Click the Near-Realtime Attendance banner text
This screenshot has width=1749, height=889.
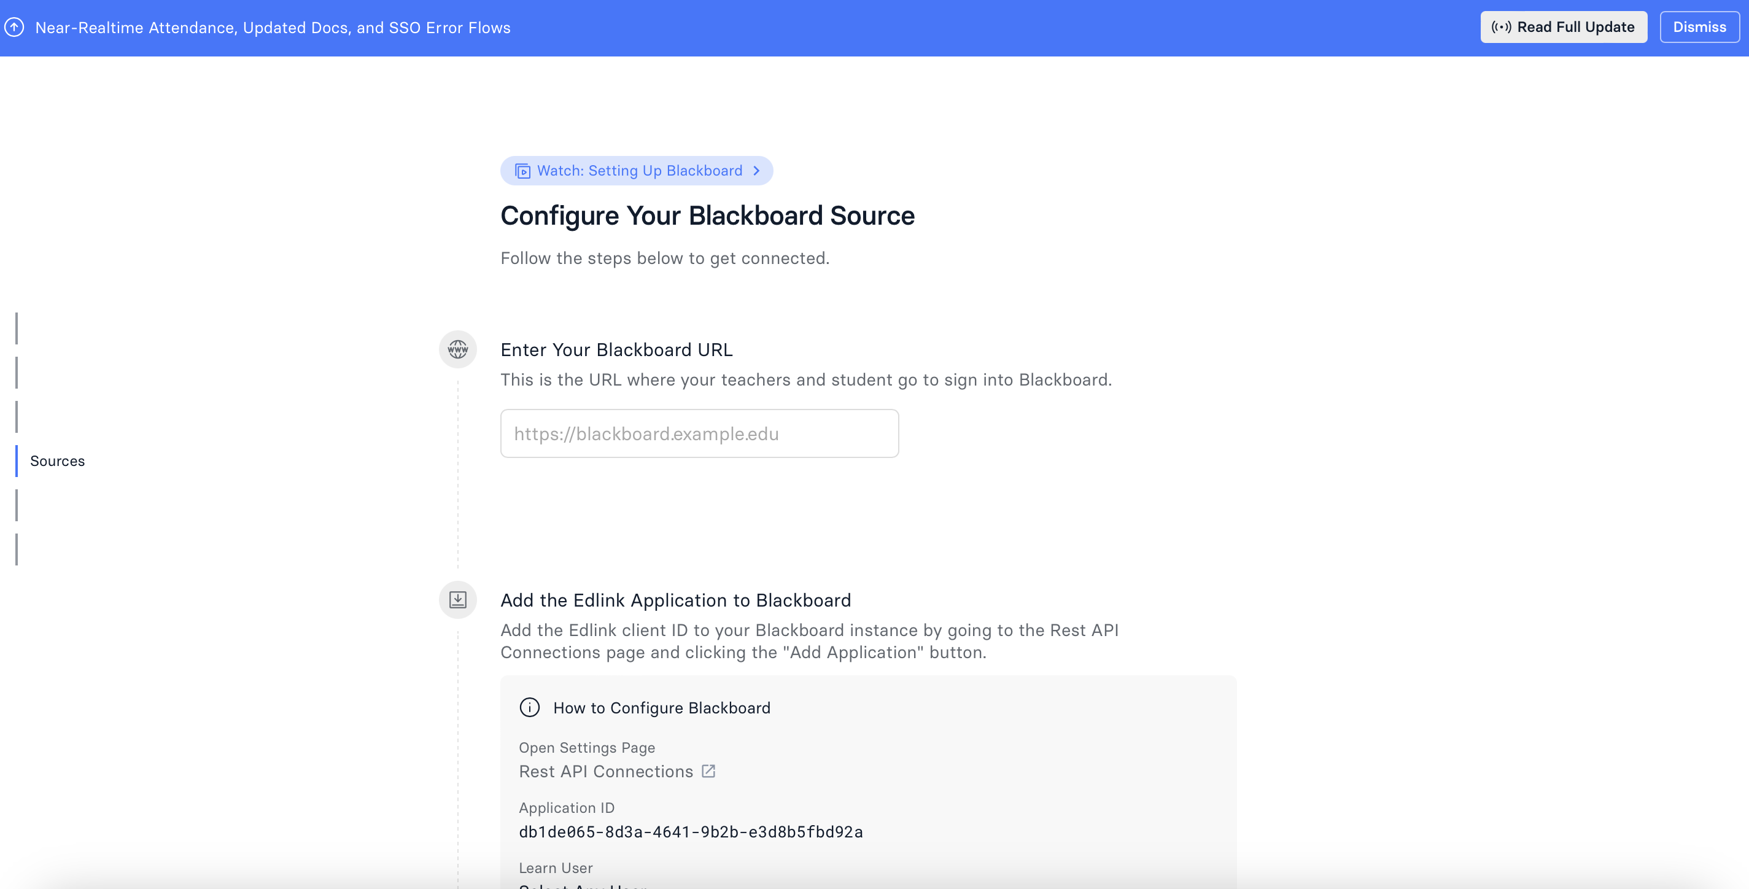[272, 28]
